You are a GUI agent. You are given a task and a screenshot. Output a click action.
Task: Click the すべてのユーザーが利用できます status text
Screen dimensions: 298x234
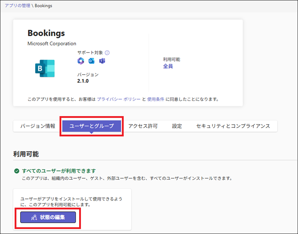[x=59, y=171]
